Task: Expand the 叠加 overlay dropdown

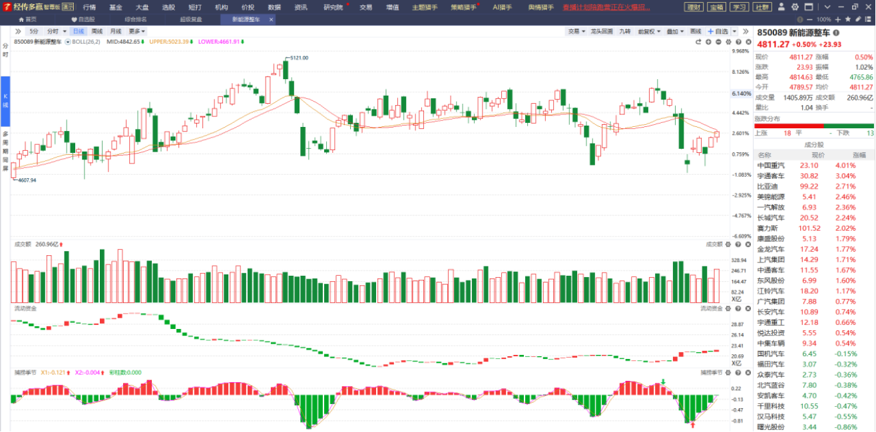Action: click(x=675, y=31)
